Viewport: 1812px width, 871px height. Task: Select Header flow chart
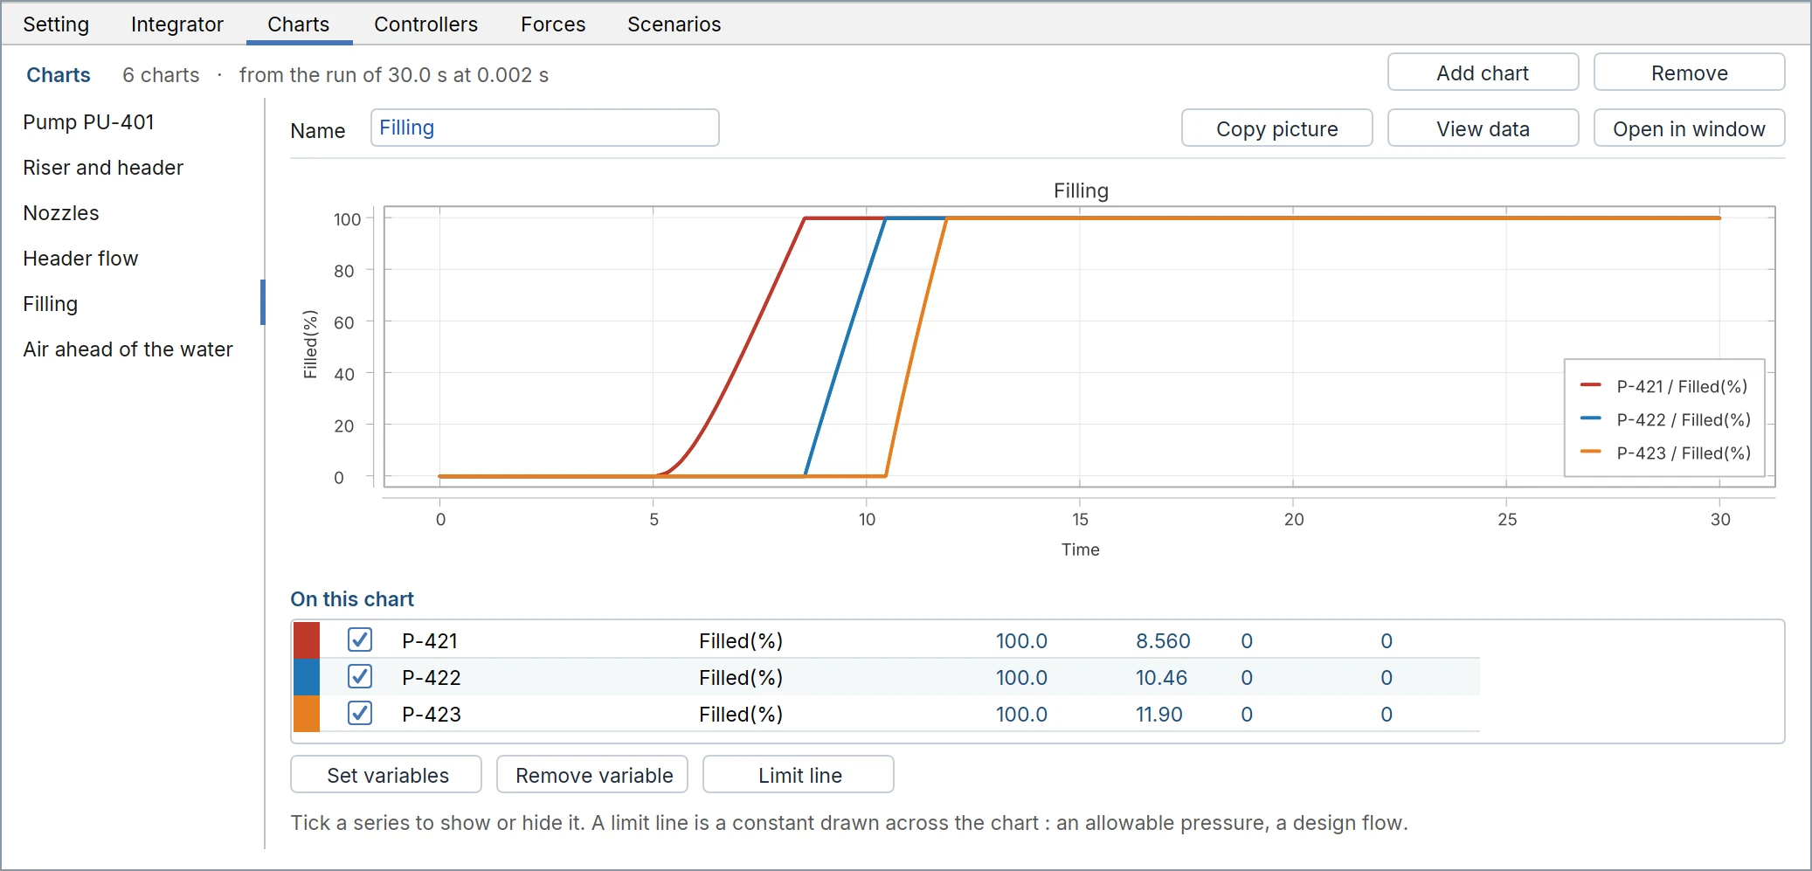tap(80, 259)
